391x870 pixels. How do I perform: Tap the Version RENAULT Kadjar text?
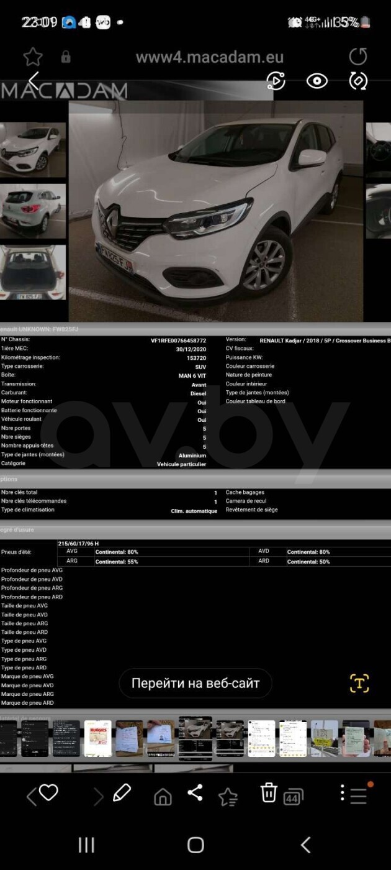click(x=325, y=340)
